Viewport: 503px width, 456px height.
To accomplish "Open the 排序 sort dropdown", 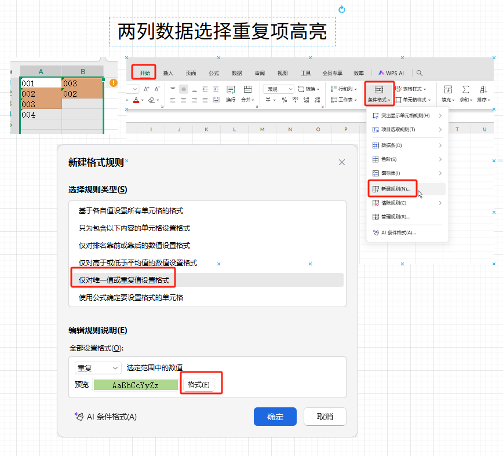I will click(x=483, y=94).
